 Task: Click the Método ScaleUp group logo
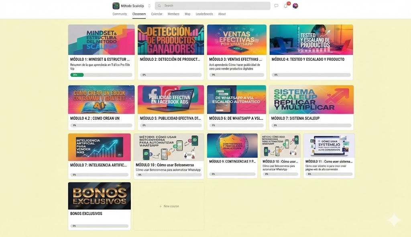tap(116, 6)
